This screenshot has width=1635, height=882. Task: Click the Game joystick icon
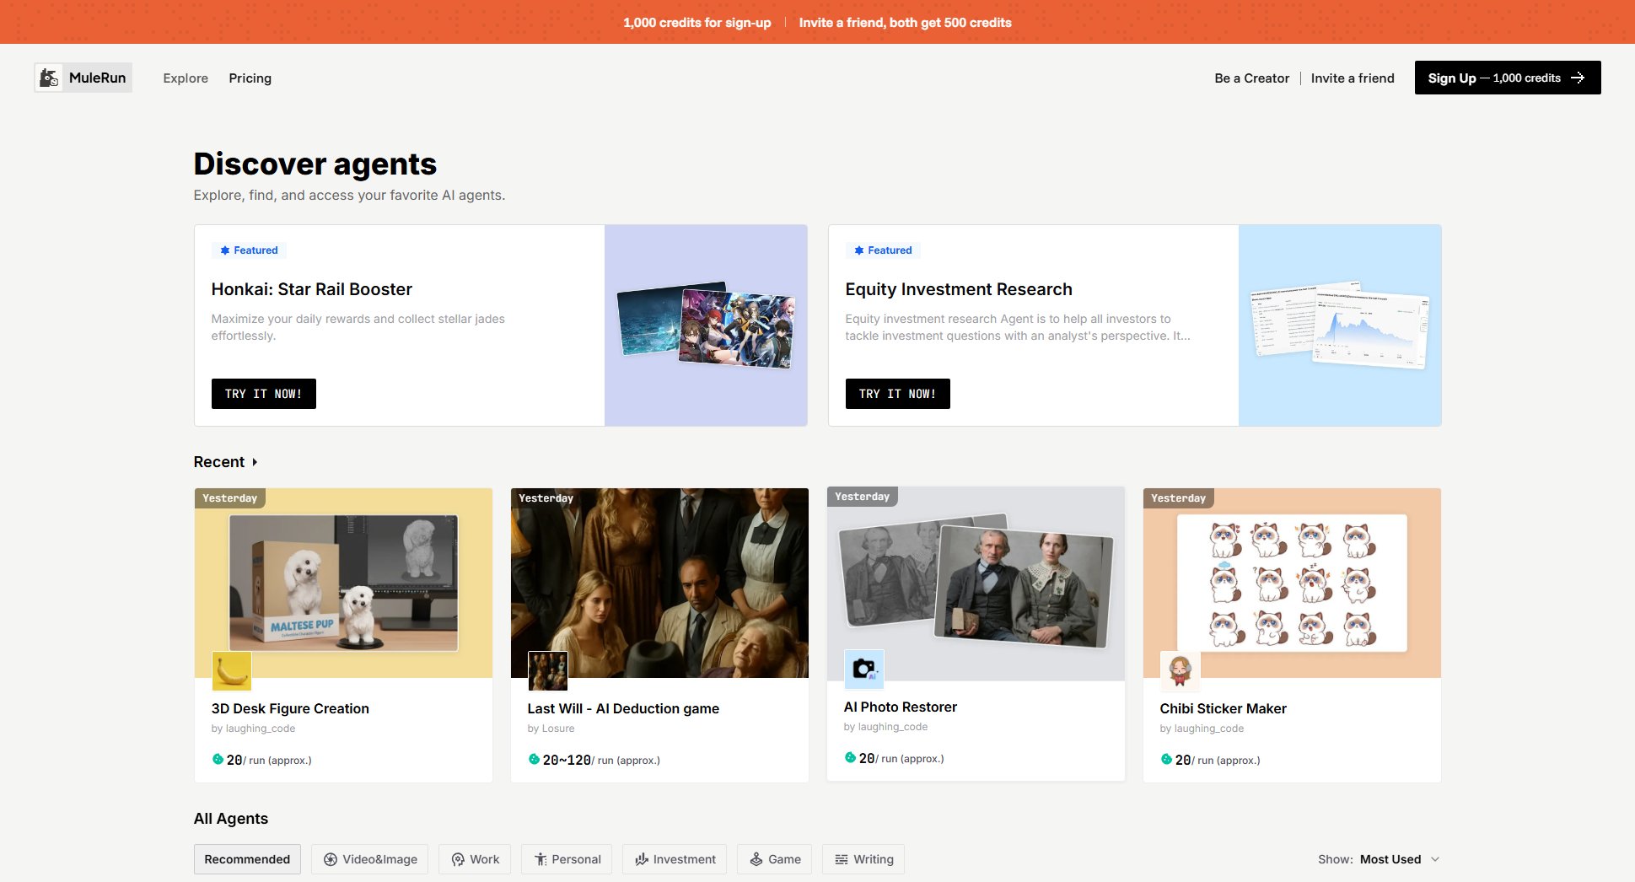(x=756, y=859)
